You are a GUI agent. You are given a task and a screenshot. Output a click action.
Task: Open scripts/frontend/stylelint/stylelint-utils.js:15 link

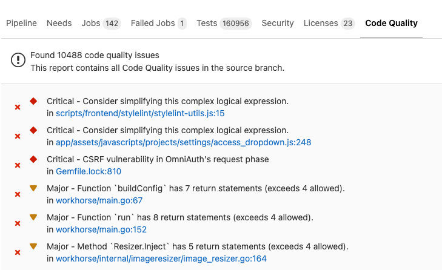140,113
